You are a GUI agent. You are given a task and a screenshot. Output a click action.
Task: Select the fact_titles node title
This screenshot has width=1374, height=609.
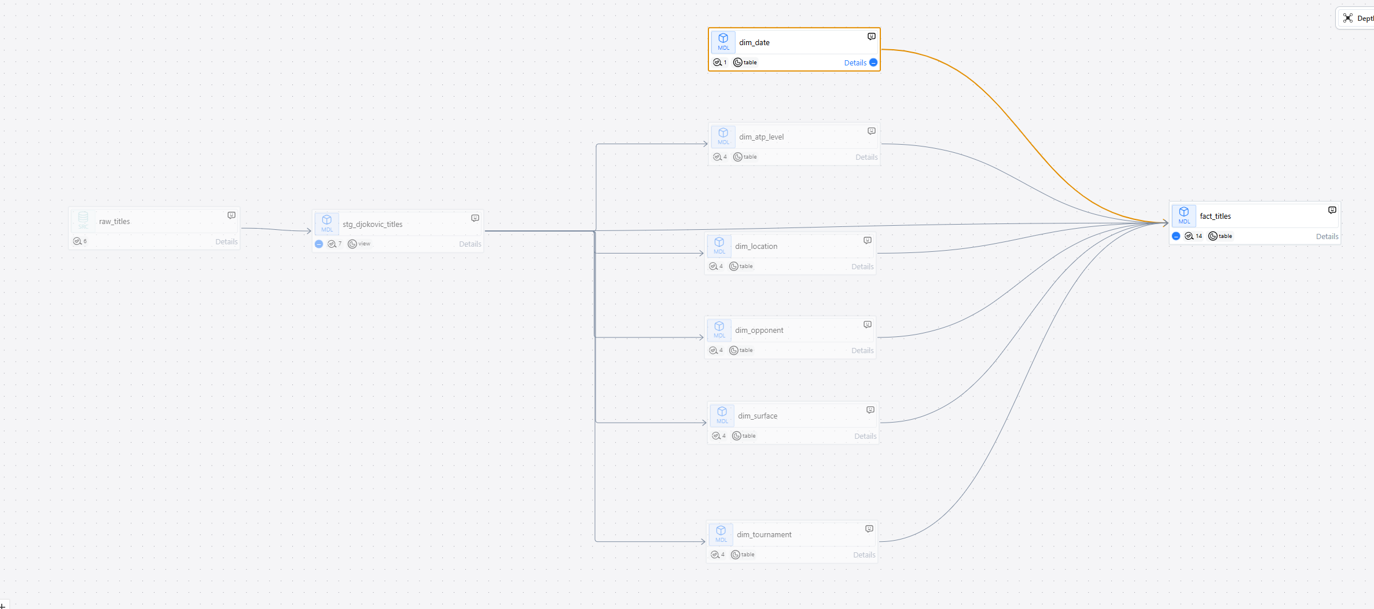tap(1215, 217)
